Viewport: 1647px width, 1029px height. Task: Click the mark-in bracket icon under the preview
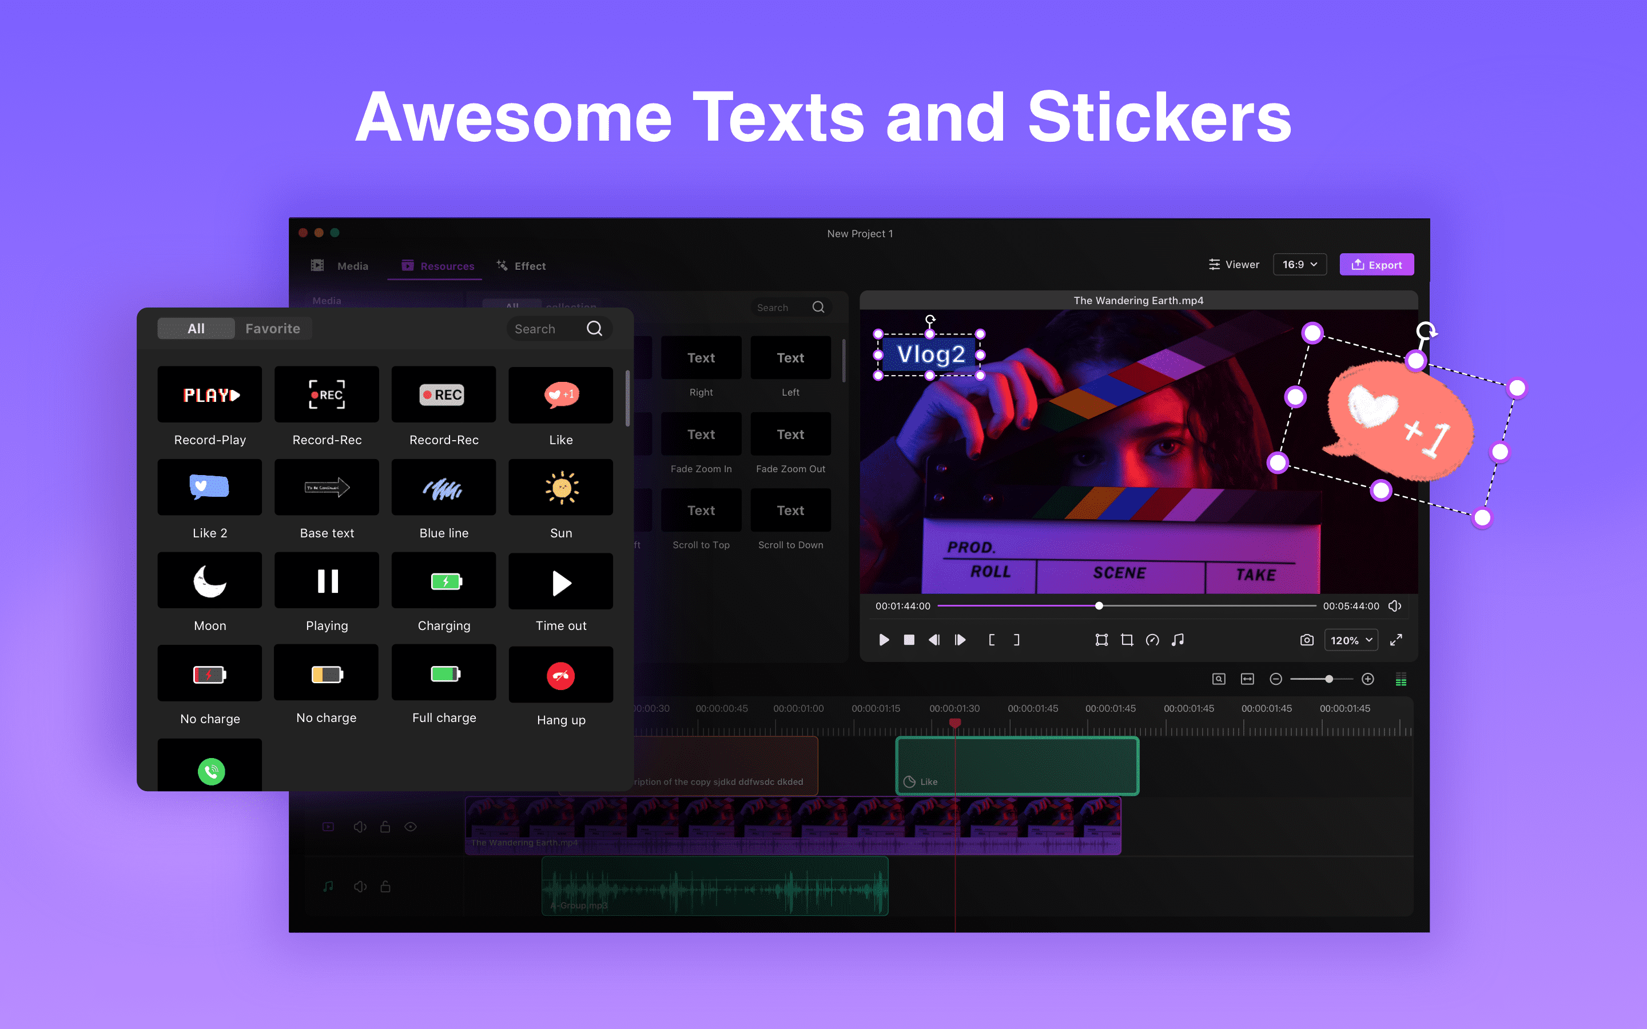(x=992, y=640)
